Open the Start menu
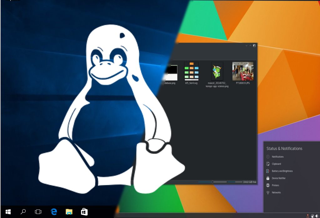 (8, 212)
